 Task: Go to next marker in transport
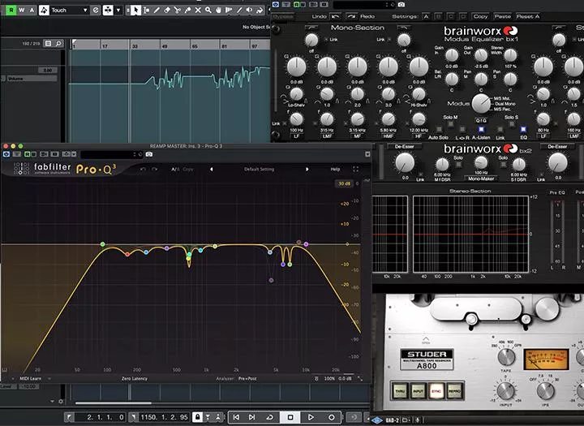(252, 417)
